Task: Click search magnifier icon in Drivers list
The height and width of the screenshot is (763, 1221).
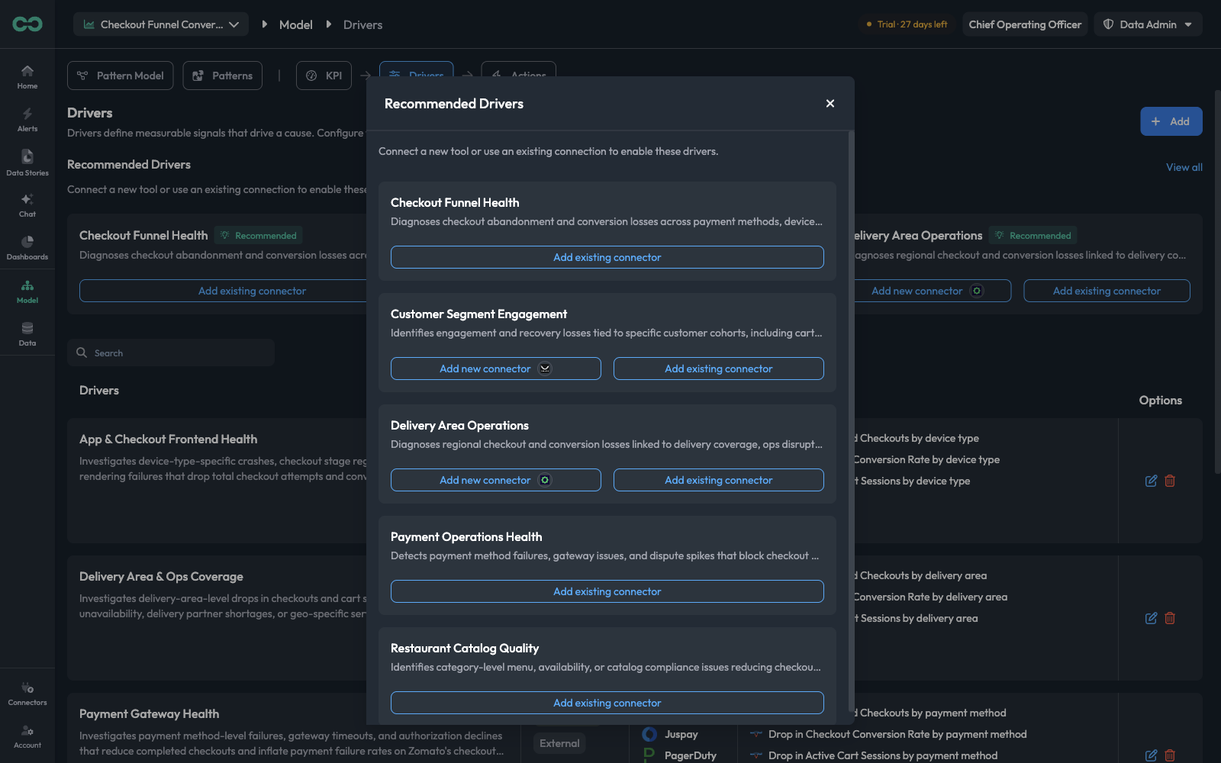Action: click(82, 353)
